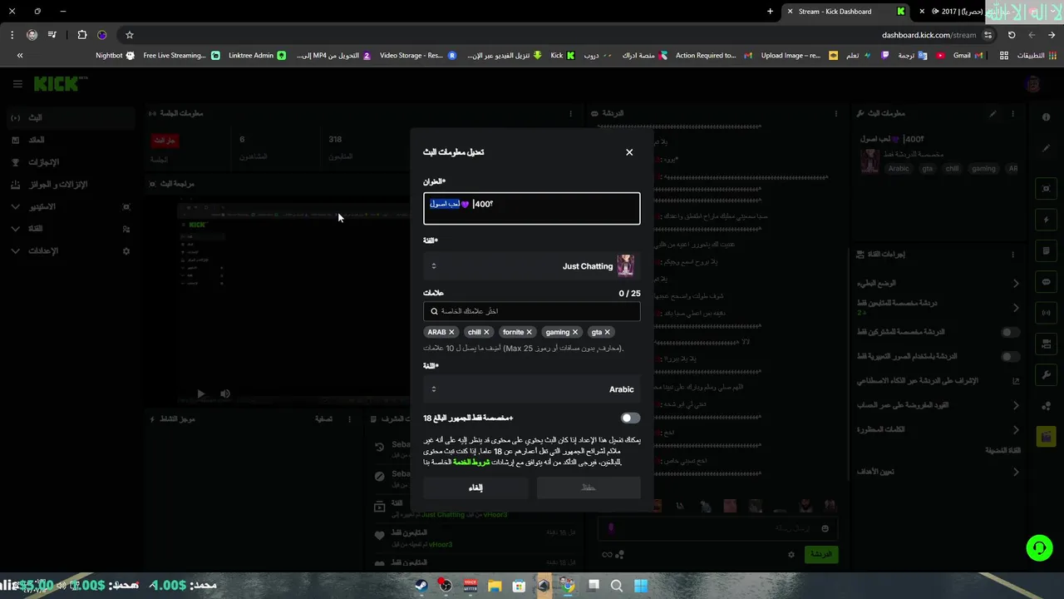Open chat panel options menu
Image resolution: width=1064 pixels, height=599 pixels.
(x=836, y=113)
